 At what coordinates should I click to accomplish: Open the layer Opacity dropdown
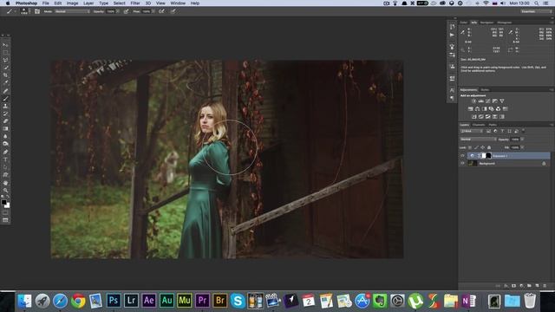point(522,140)
